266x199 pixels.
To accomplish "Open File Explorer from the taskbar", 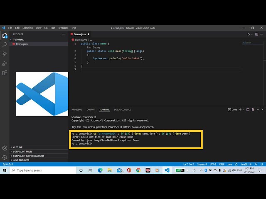I will coord(110,170).
